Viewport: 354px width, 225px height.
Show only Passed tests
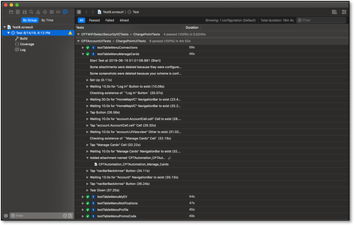coord(94,20)
